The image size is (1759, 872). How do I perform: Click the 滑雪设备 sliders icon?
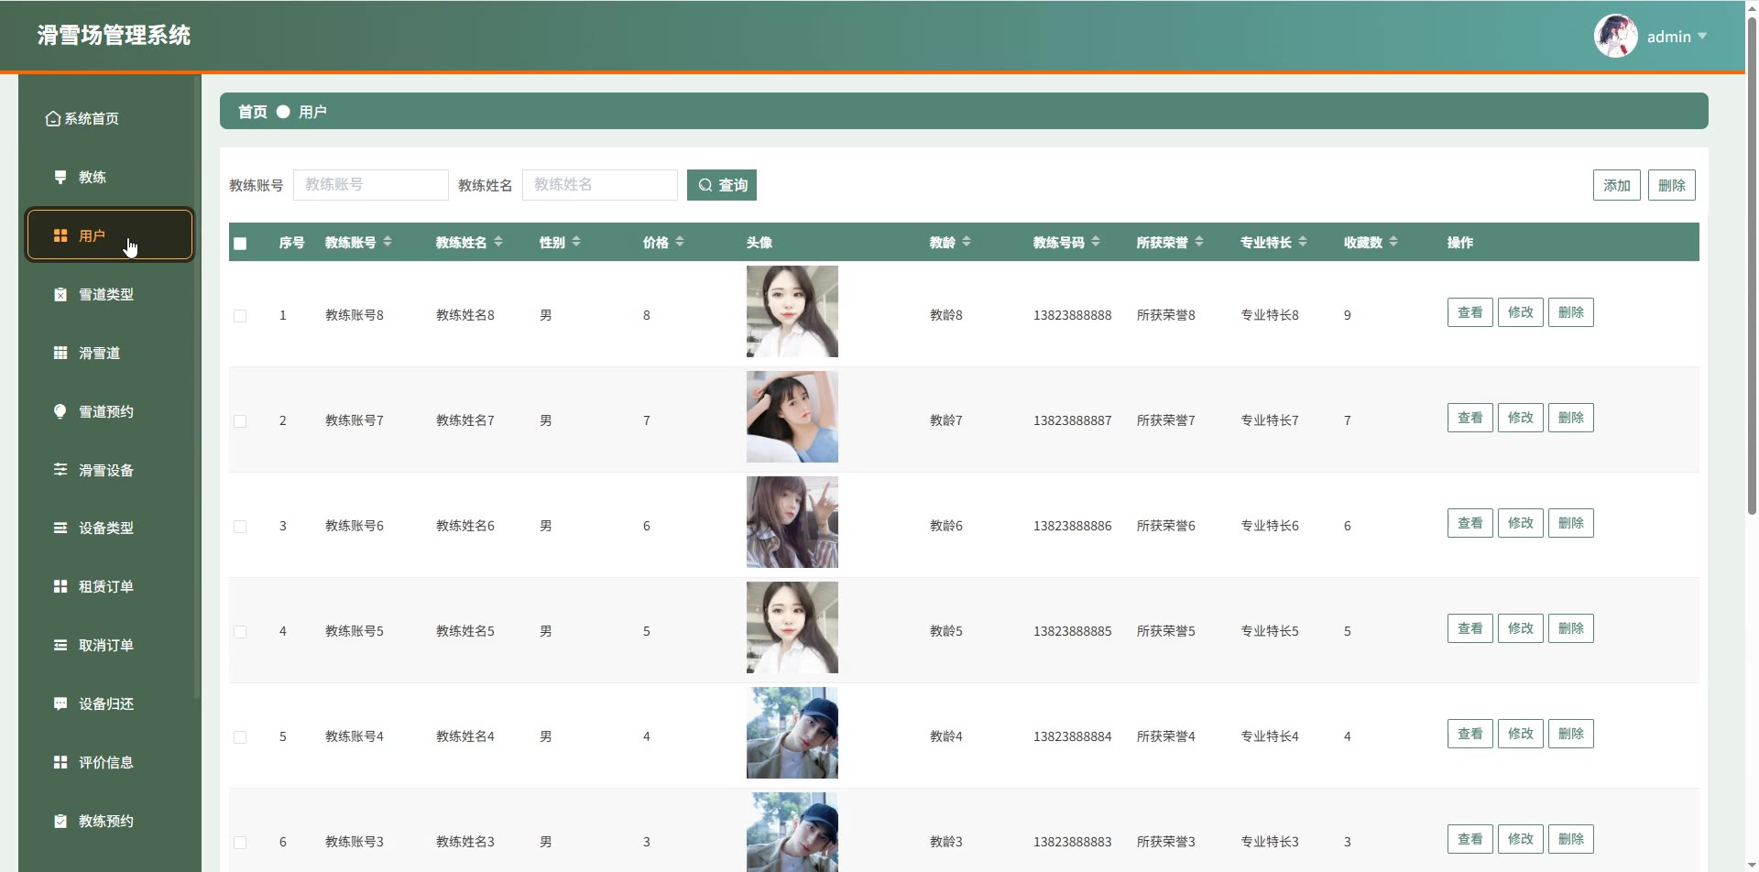60,470
